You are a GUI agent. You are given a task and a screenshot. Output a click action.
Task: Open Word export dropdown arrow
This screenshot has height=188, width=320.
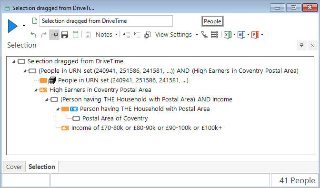pos(249,35)
